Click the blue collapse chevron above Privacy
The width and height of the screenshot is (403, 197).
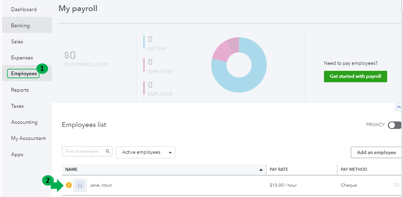pos(399,107)
